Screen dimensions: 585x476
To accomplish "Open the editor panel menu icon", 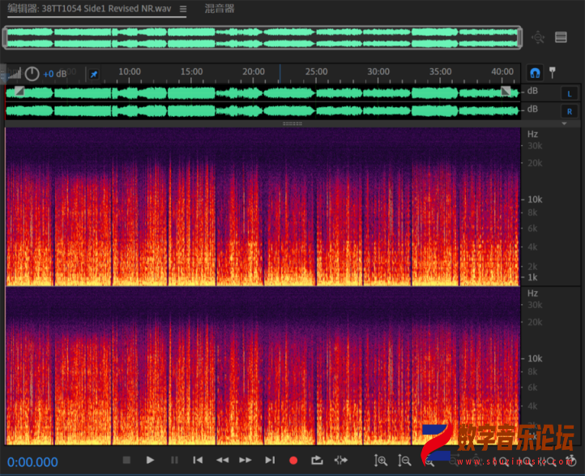I will click(x=183, y=10).
